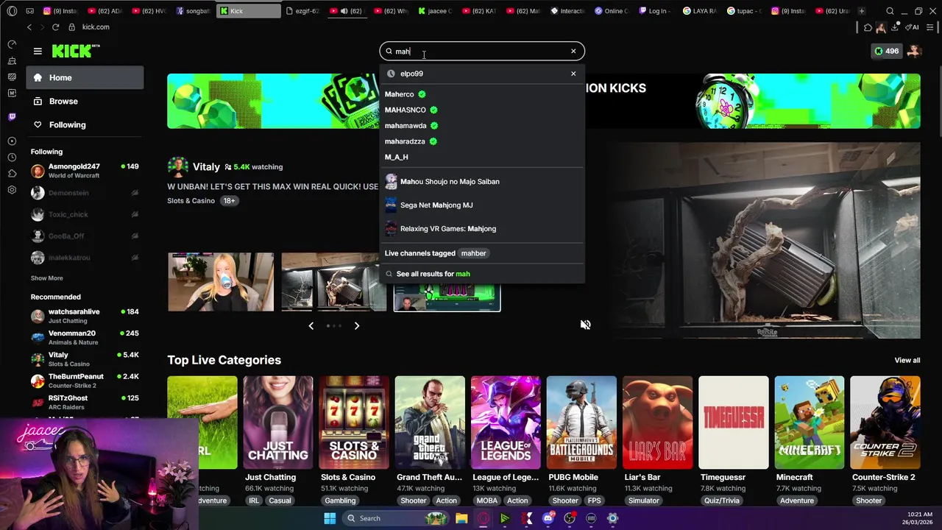Open browser extensions cube icon
942x530 pixels.
[x=868, y=27]
